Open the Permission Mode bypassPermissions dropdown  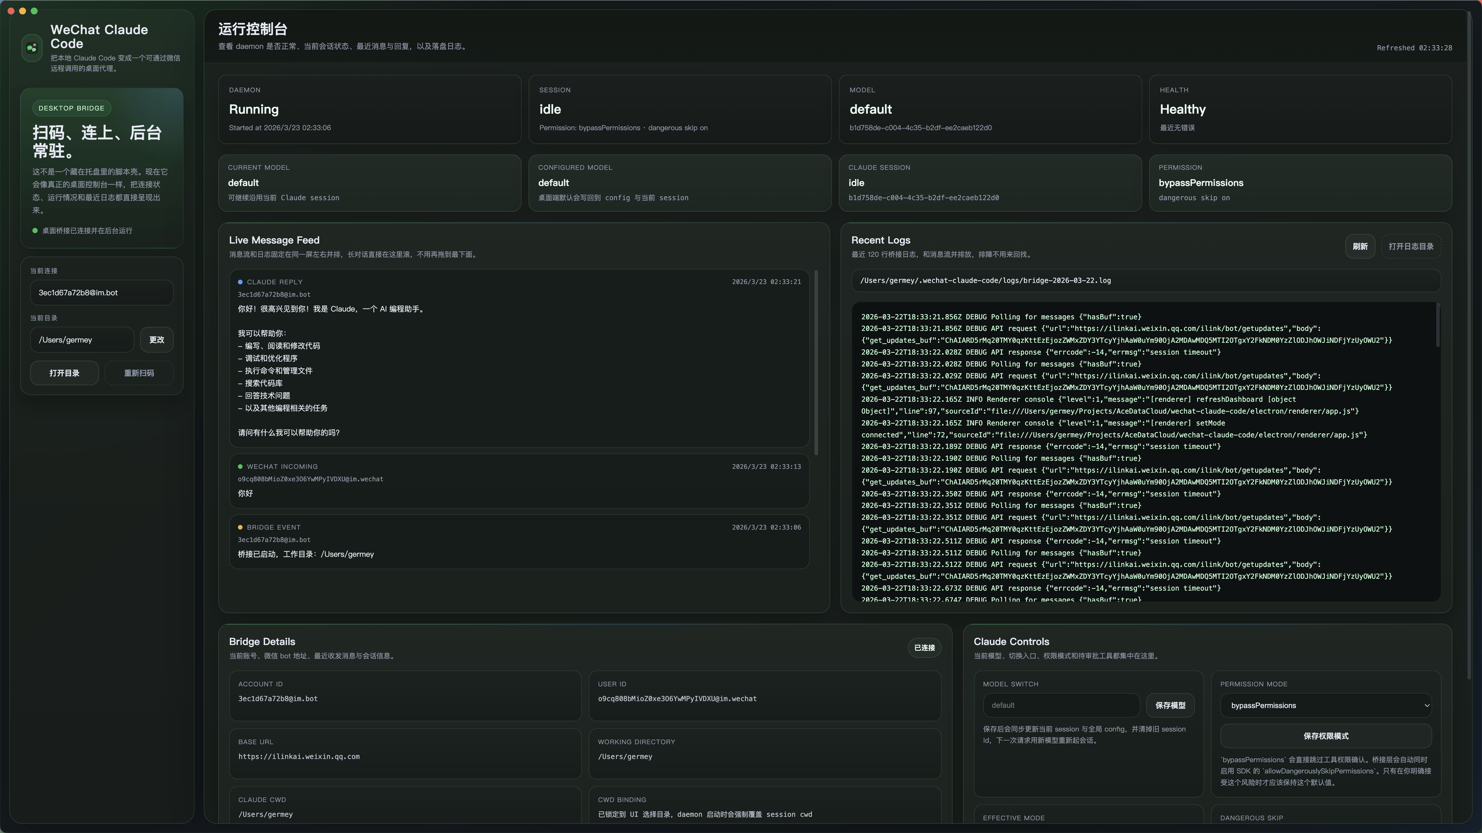[x=1325, y=705]
